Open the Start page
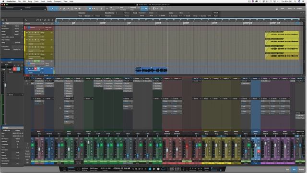The image size is (307, 173). [x=283, y=9]
